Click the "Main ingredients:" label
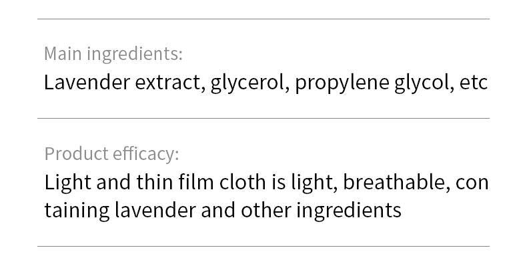Viewport: 527px width, 274px height. tap(113, 53)
